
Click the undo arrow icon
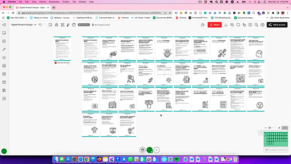(40, 25)
